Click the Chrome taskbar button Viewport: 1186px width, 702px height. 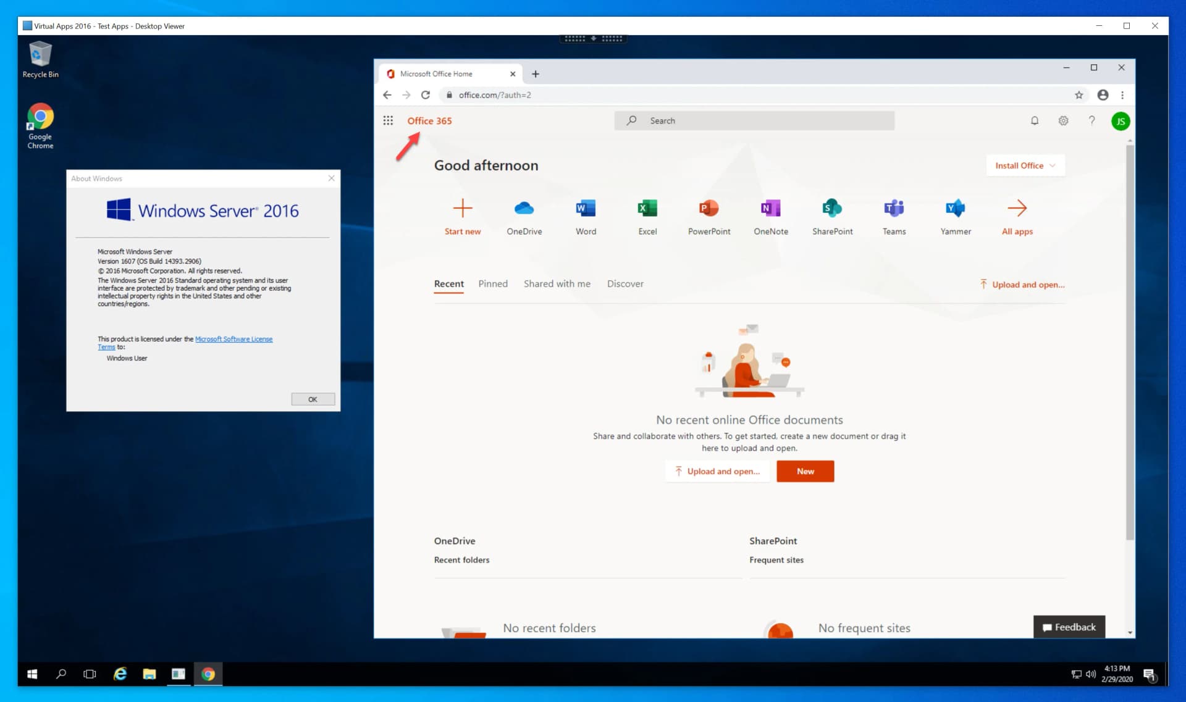tap(208, 674)
